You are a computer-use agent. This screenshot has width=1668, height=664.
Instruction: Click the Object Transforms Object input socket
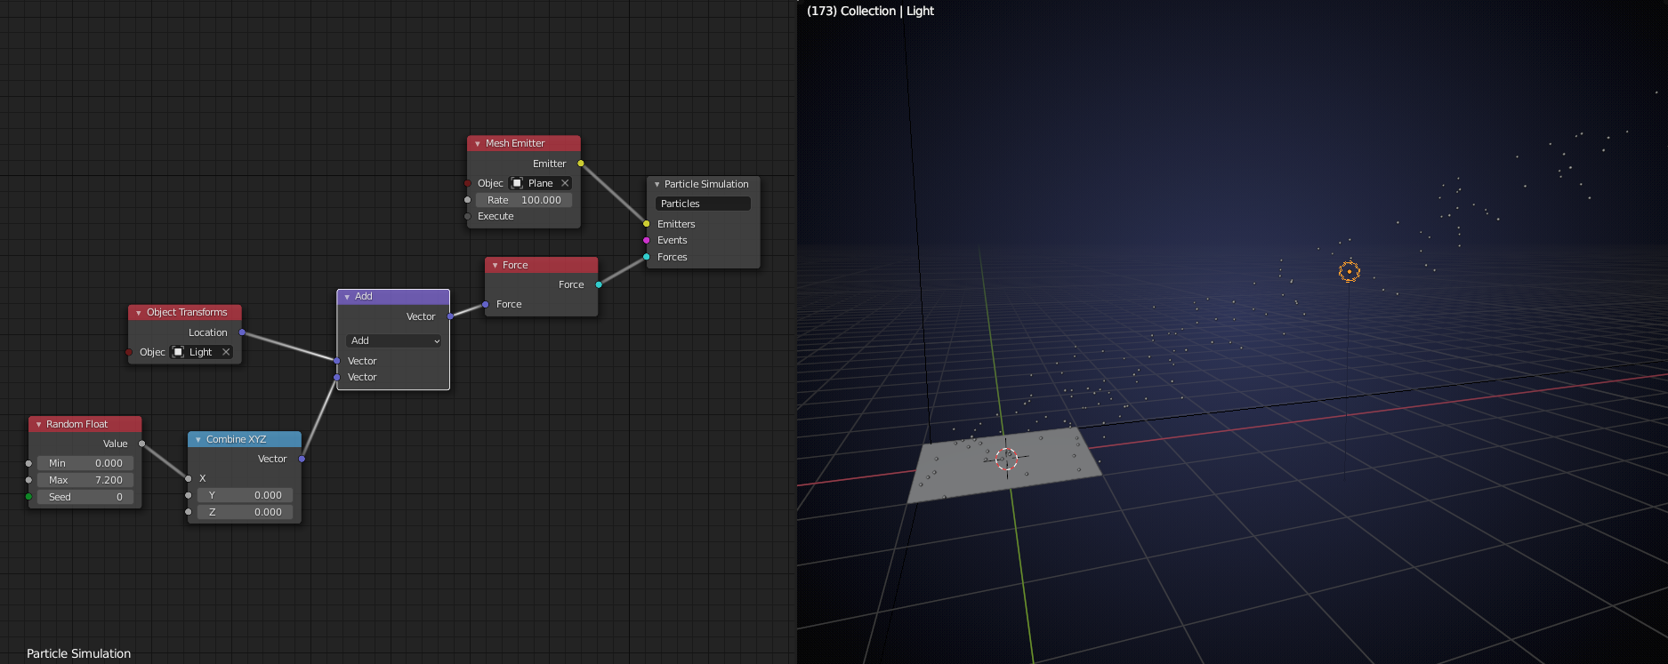129,352
